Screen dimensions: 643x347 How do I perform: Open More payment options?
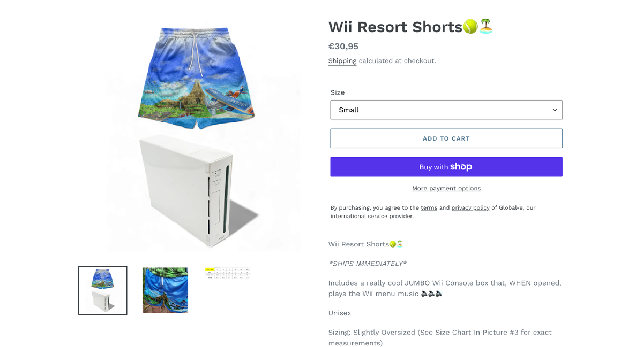point(446,188)
